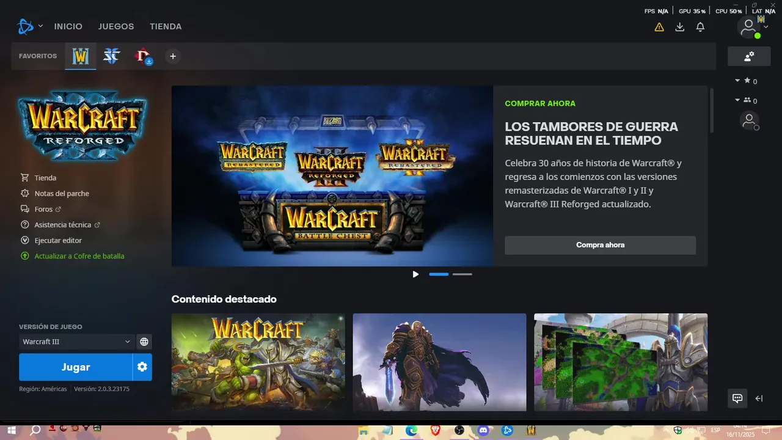Screen dimensions: 782x440
Task: Click the FPS N/A indicator
Action: click(x=656, y=11)
